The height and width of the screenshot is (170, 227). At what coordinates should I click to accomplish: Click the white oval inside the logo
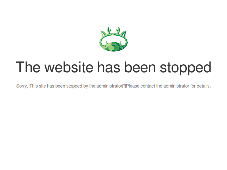coord(113,39)
